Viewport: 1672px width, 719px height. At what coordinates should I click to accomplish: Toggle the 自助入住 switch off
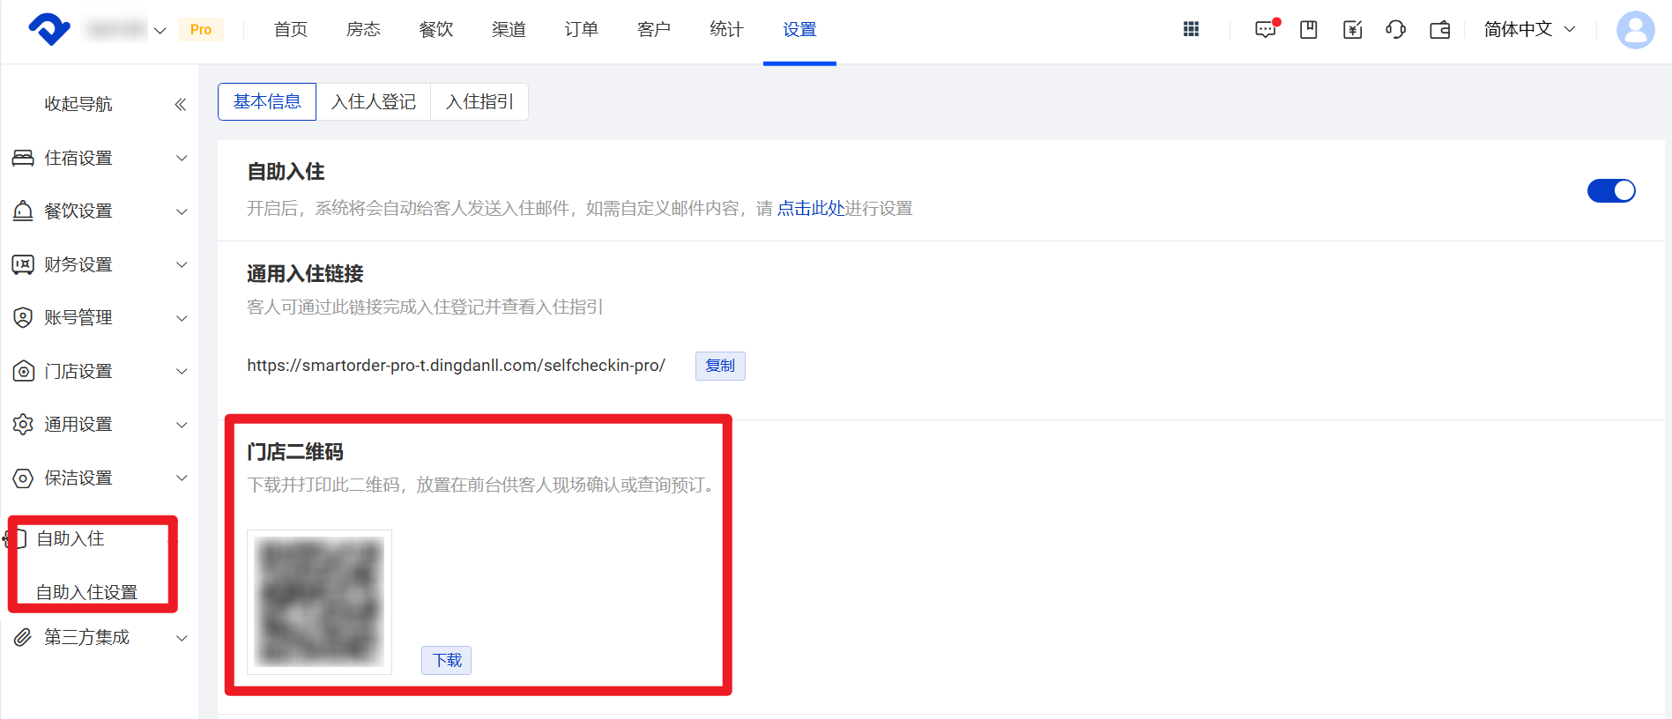(x=1610, y=190)
